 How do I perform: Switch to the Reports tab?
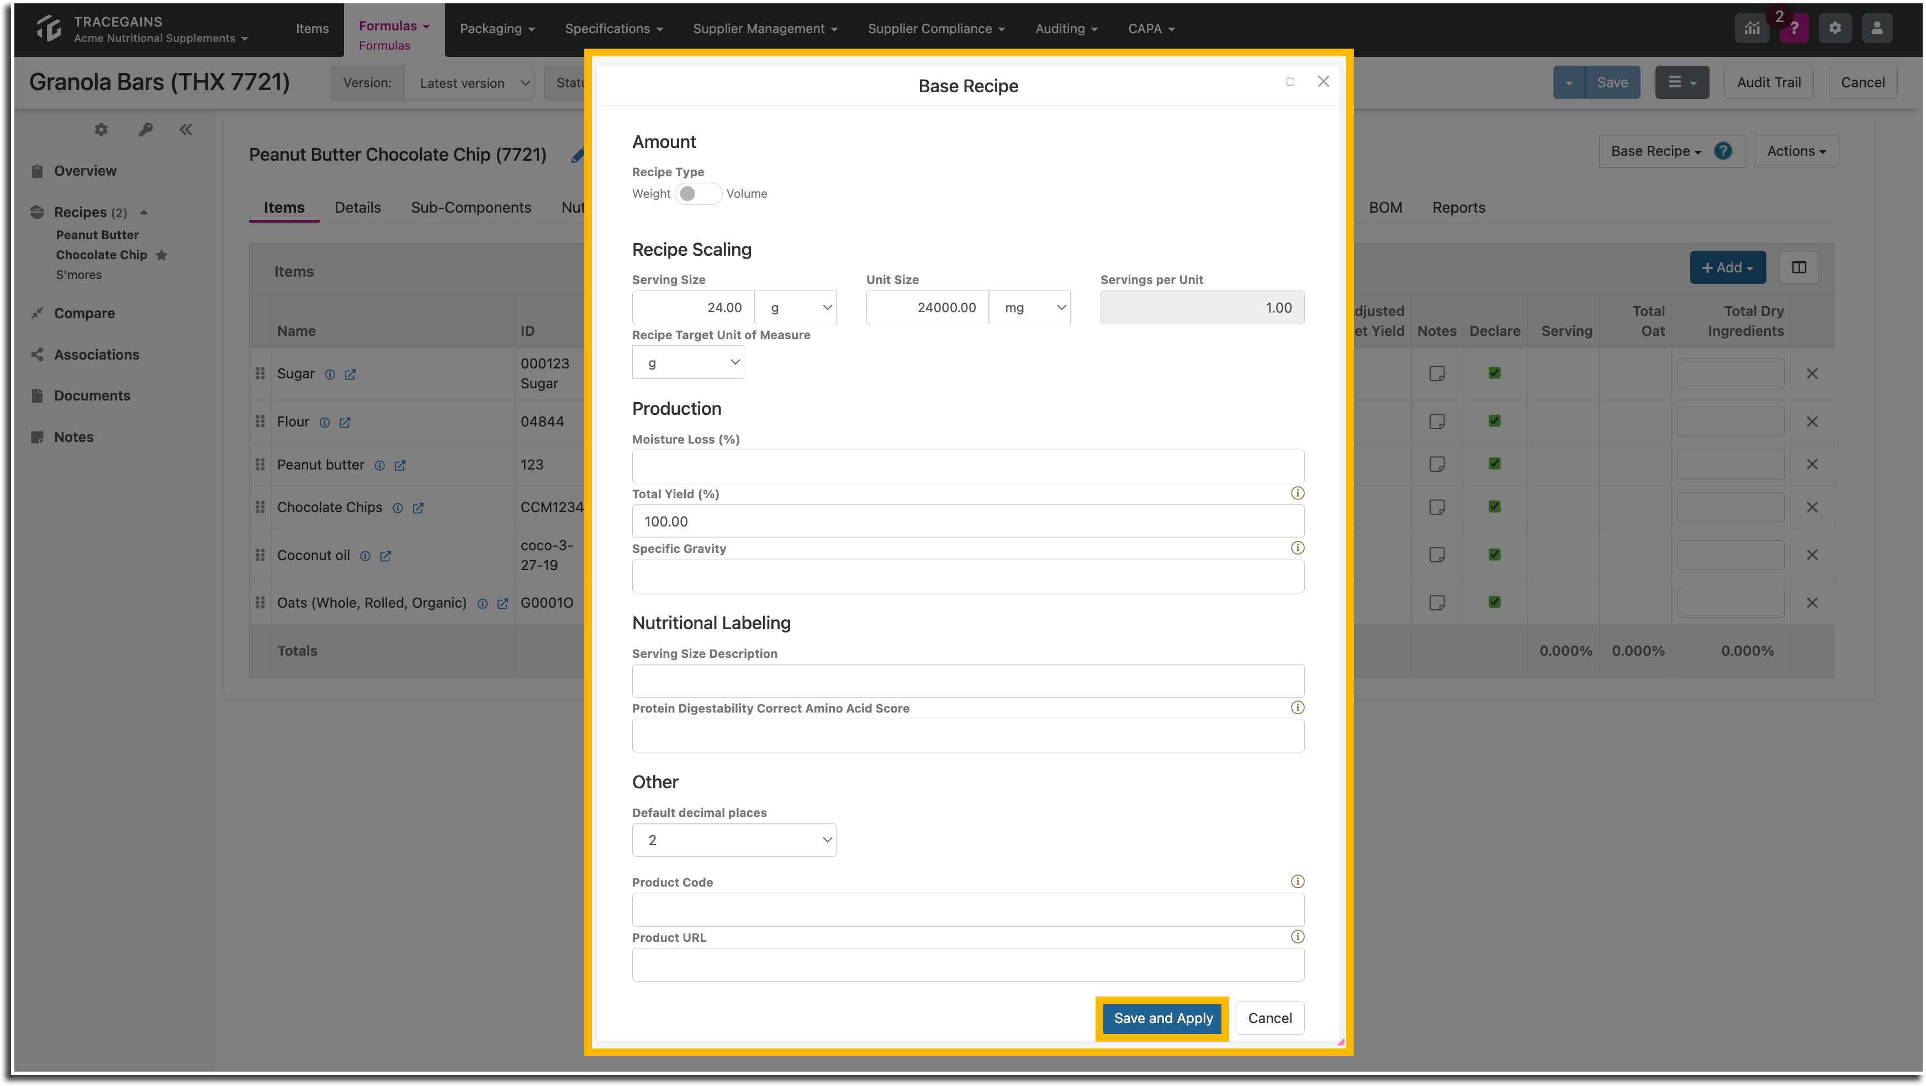click(1458, 208)
